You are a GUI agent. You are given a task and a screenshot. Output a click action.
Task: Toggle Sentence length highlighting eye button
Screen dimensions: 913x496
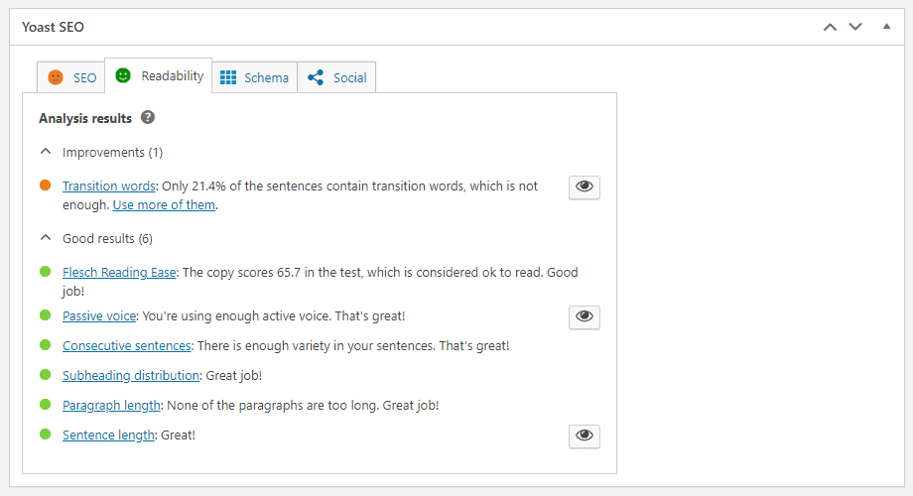tap(585, 436)
